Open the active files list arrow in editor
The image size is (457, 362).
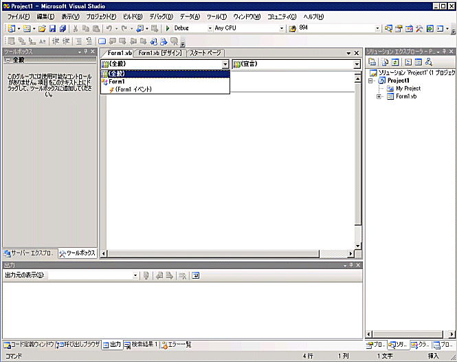point(348,53)
